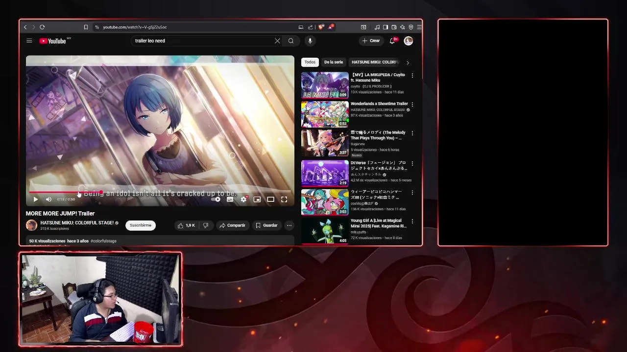This screenshot has height=352, width=627.
Task: Open the share icon in the address bar
Action: click(310, 27)
